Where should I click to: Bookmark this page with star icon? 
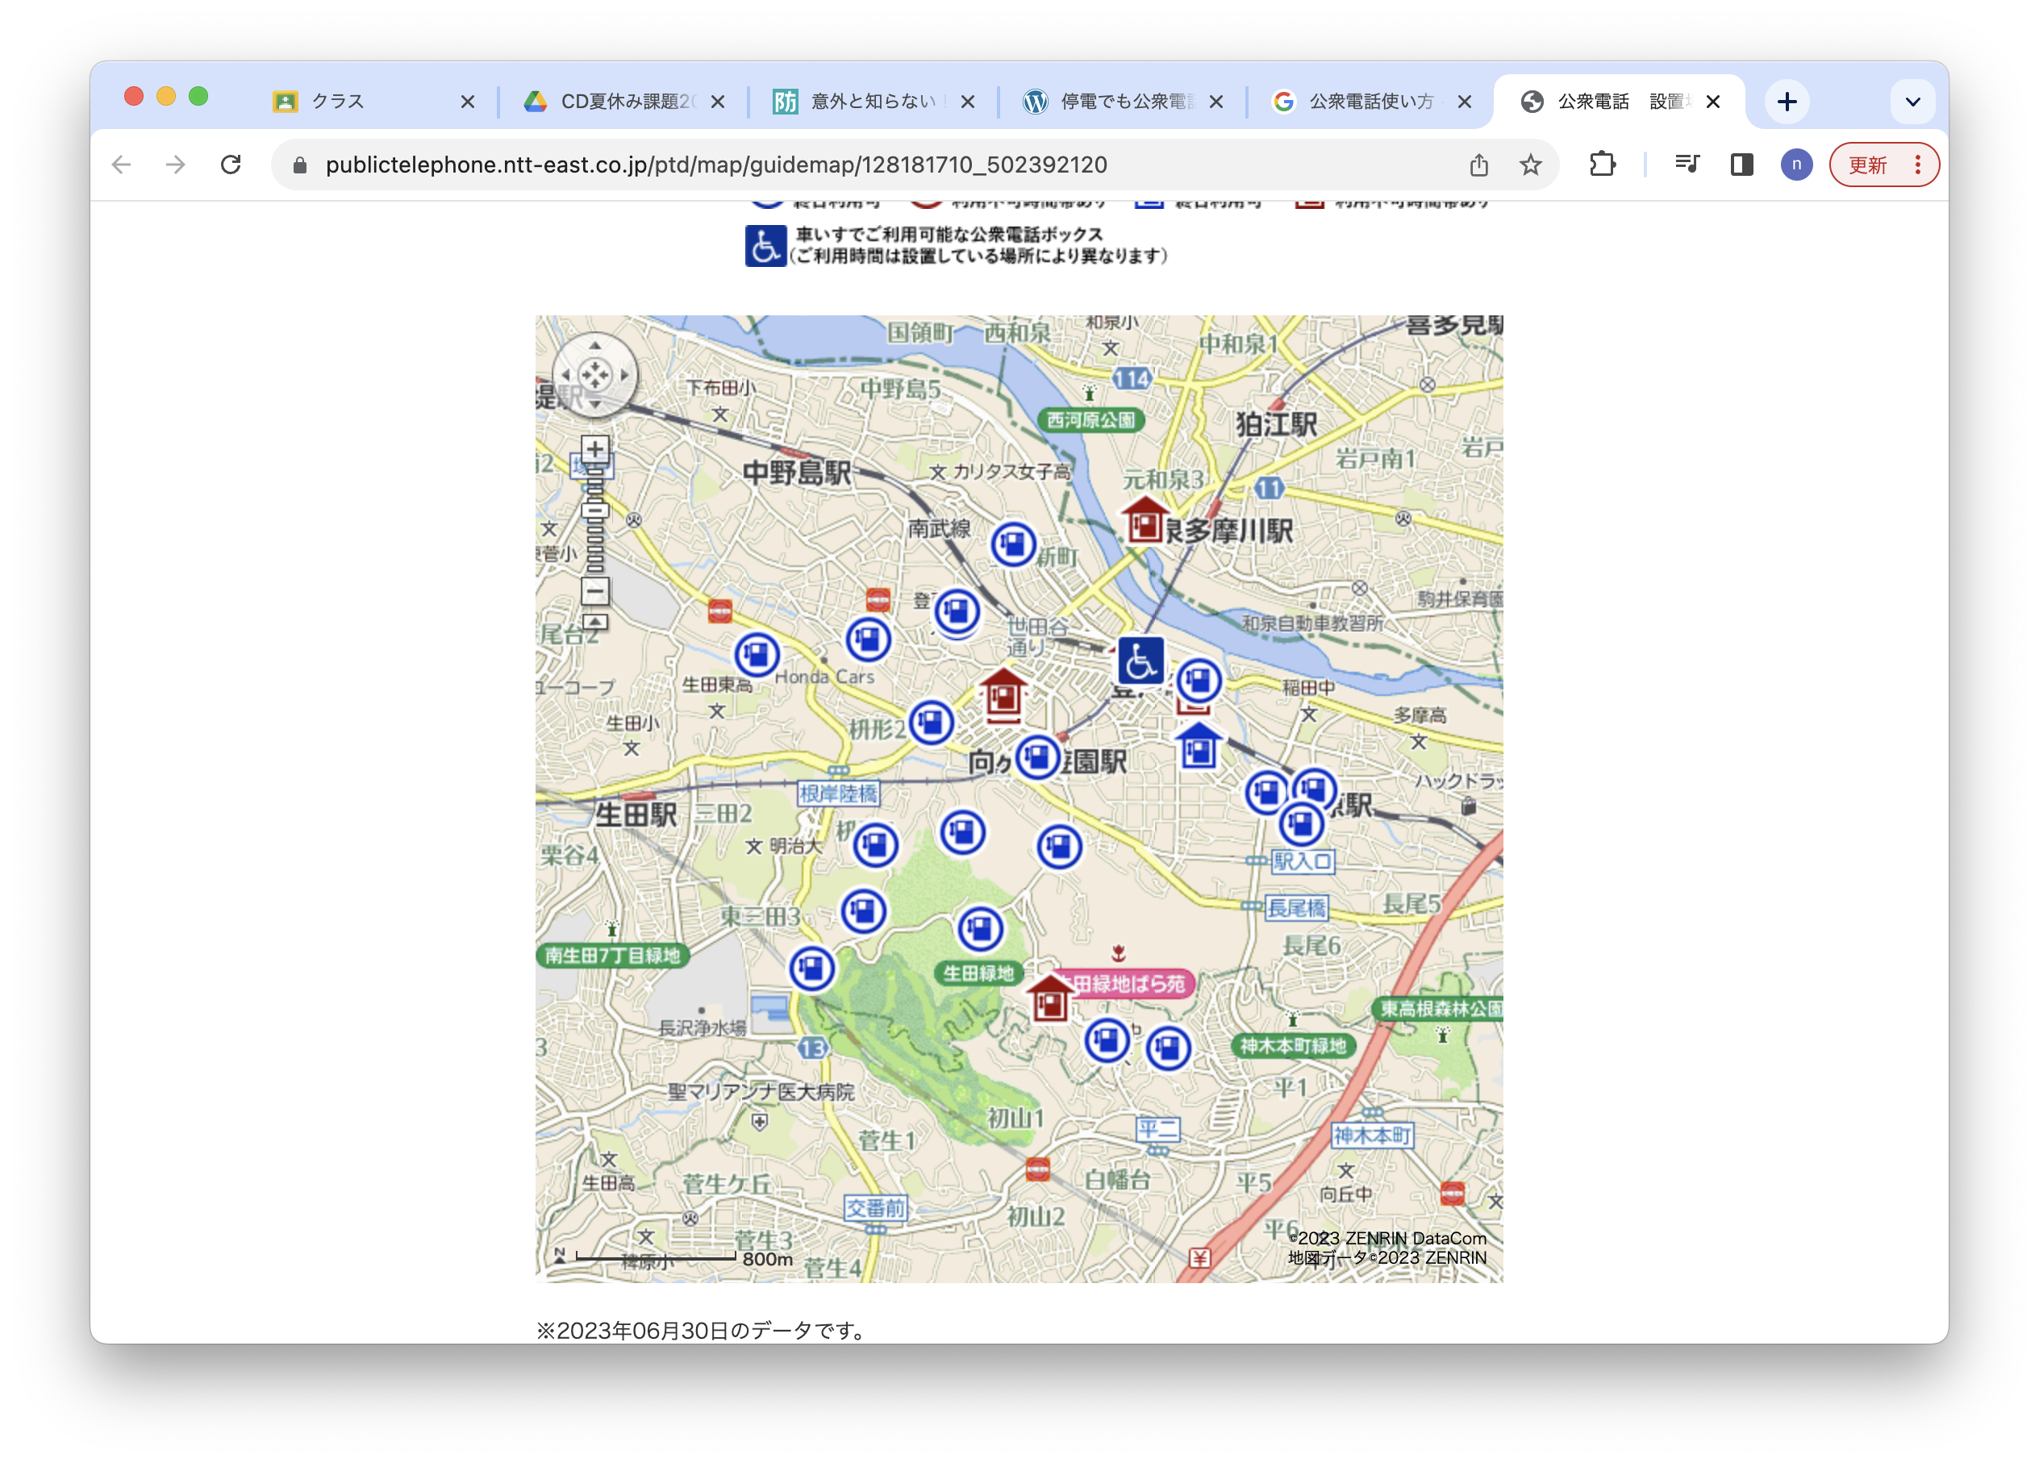click(1530, 165)
